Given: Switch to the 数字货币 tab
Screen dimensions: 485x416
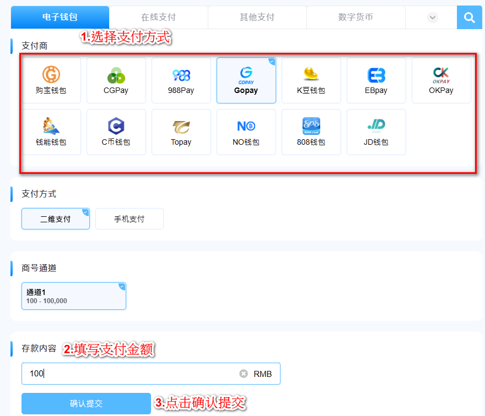Looking at the screenshot, I should pos(355,17).
